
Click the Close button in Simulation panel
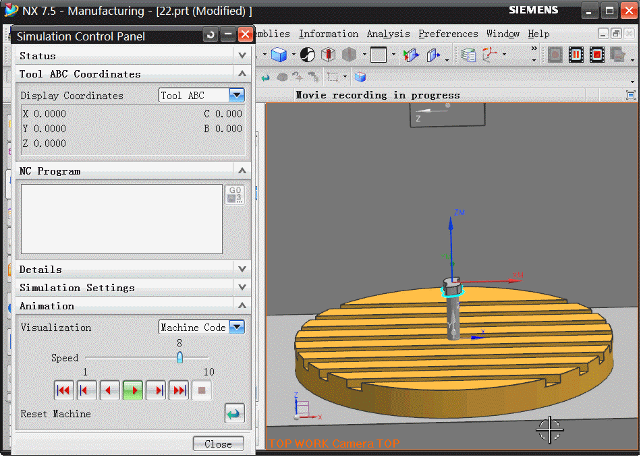[x=219, y=444]
